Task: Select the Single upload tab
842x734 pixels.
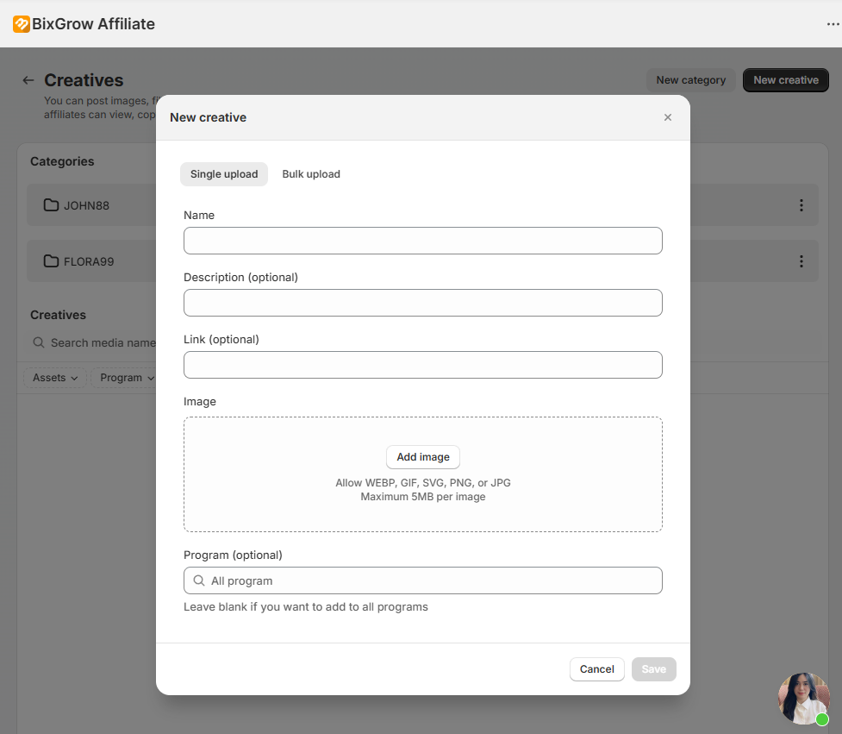Action: click(x=224, y=174)
